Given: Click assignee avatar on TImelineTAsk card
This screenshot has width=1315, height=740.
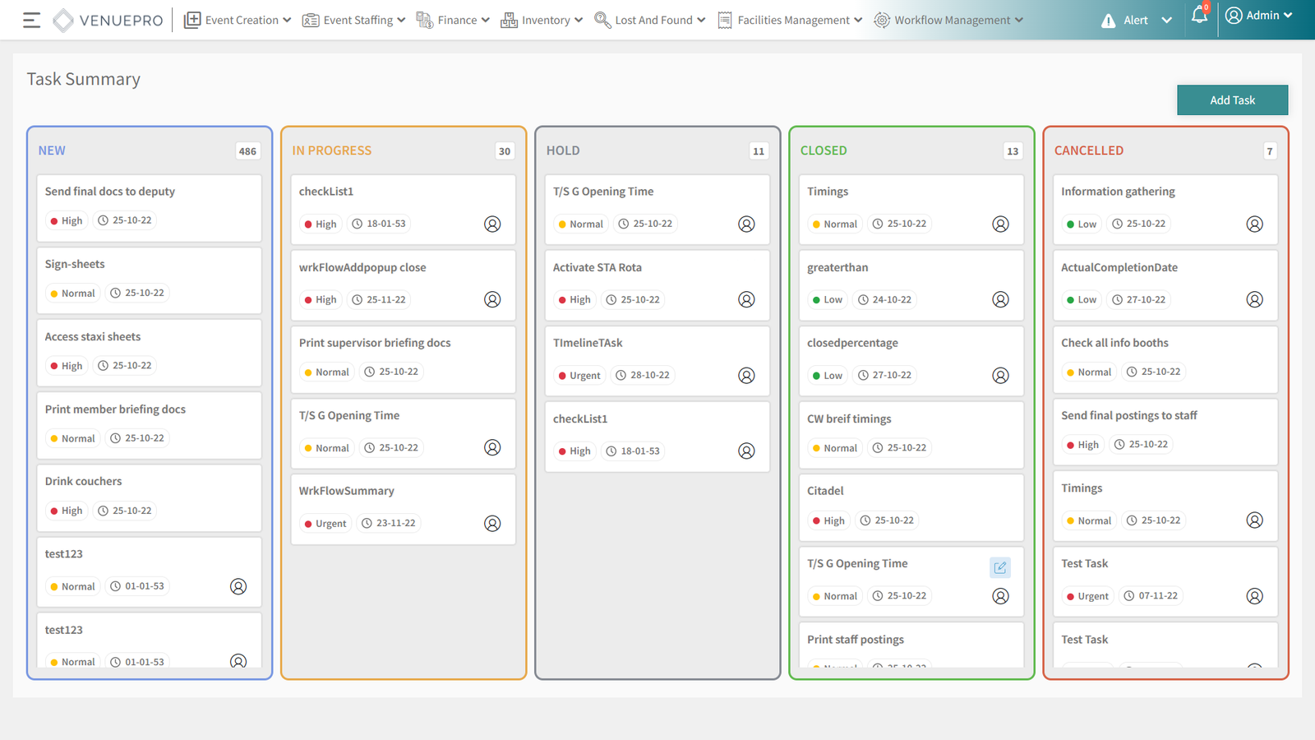Looking at the screenshot, I should click(x=746, y=376).
